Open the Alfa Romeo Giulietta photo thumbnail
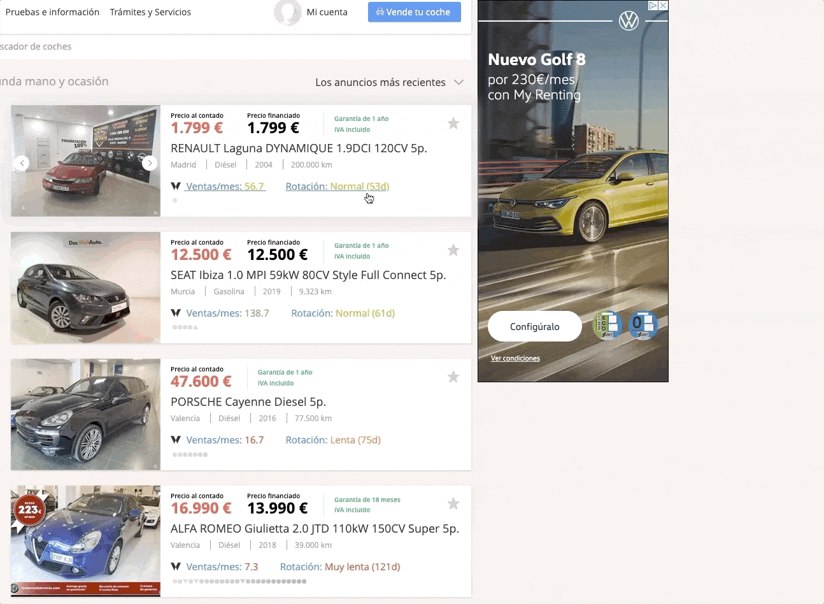 tap(85, 541)
